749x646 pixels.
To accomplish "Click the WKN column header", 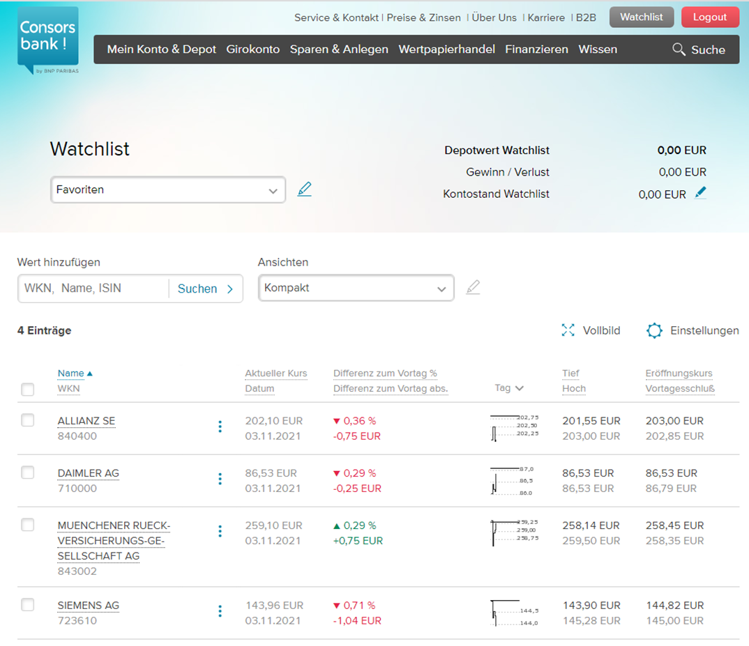I will pyautogui.click(x=69, y=389).
